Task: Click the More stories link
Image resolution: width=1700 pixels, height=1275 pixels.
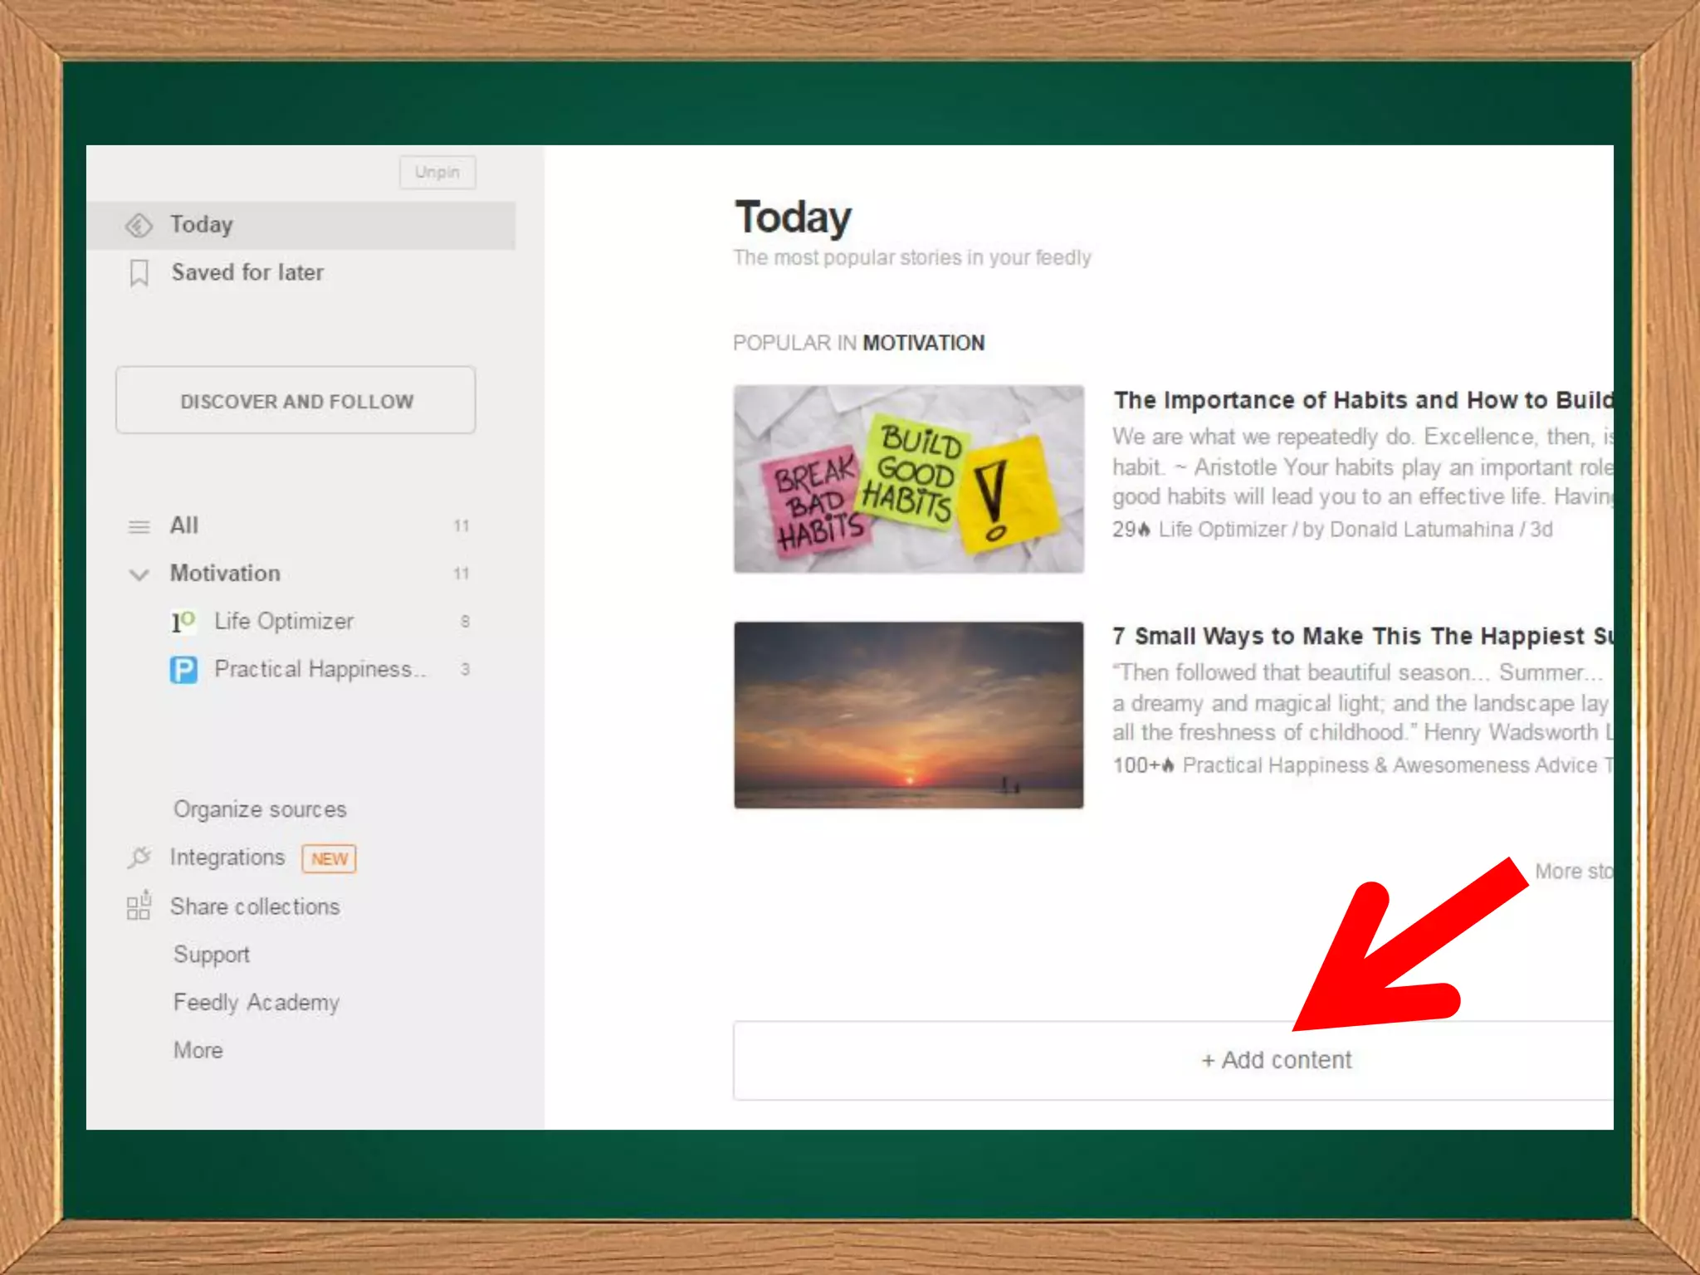Action: click(1572, 872)
